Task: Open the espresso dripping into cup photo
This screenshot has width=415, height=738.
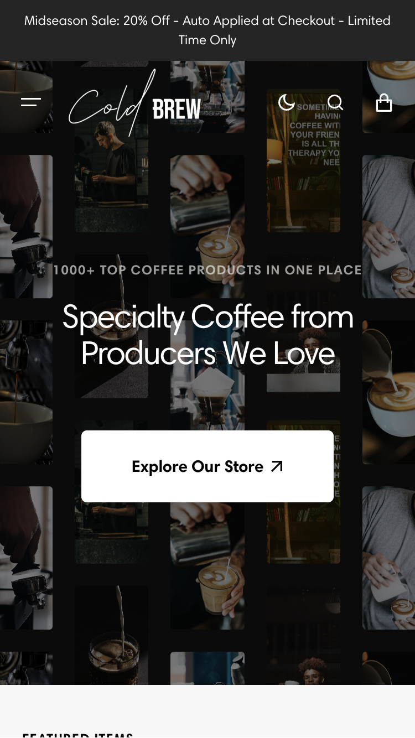Action: (26, 392)
